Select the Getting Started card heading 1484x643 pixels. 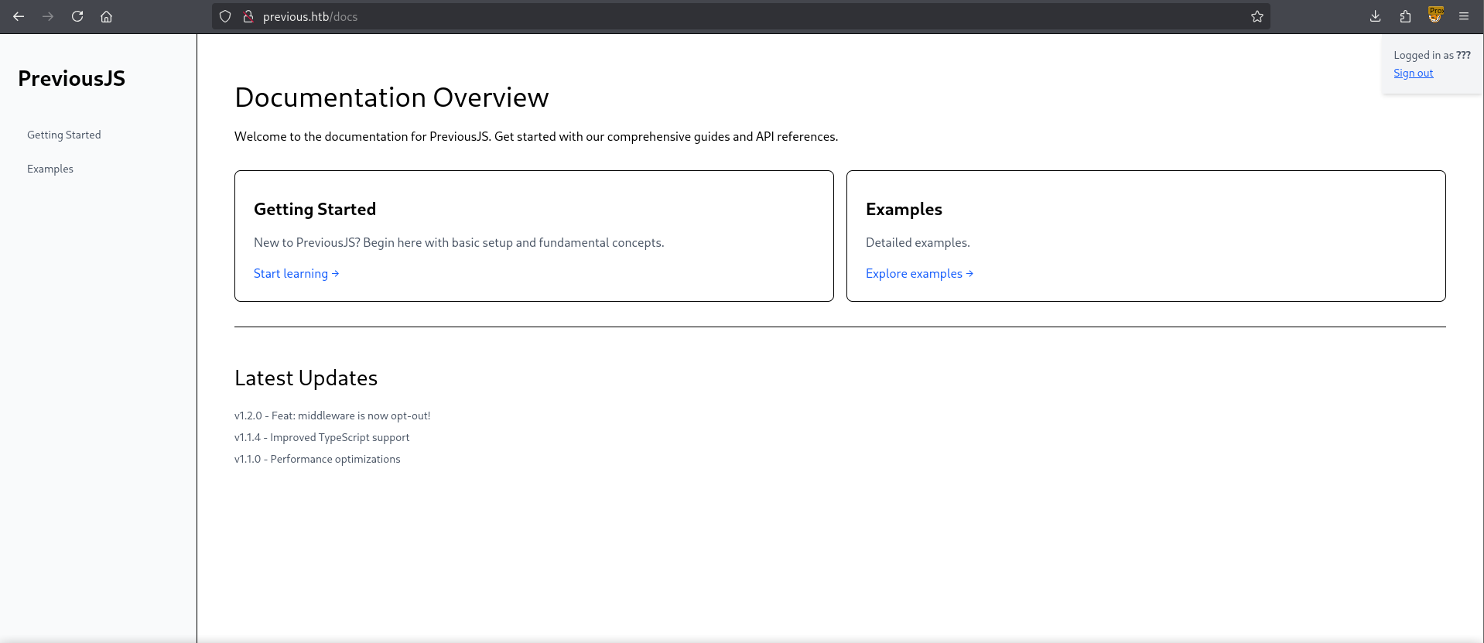pos(315,209)
